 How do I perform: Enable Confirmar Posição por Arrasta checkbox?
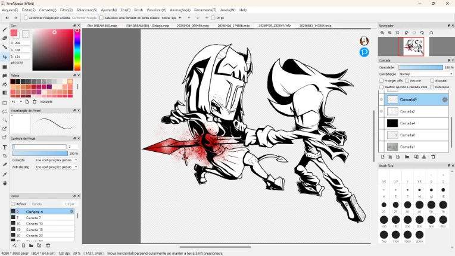coord(26,18)
